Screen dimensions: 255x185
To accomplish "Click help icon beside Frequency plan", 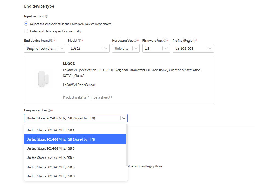I will click(x=49, y=110).
